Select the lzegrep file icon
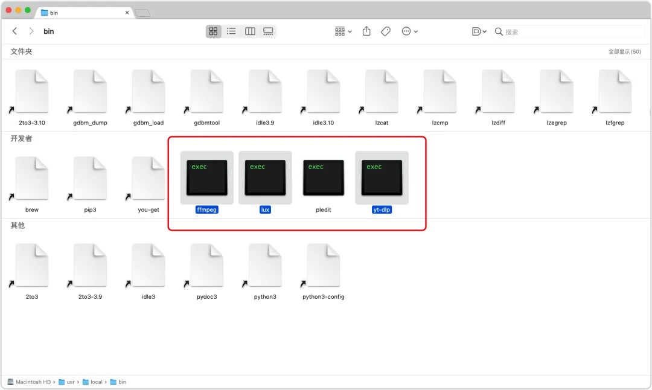The width and height of the screenshot is (652, 390). [557, 92]
